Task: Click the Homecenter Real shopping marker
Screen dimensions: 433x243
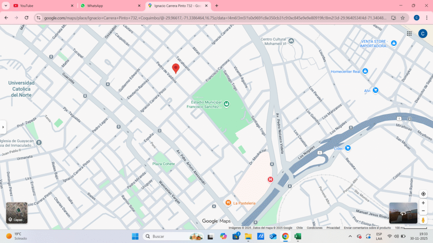Action: 365,71
